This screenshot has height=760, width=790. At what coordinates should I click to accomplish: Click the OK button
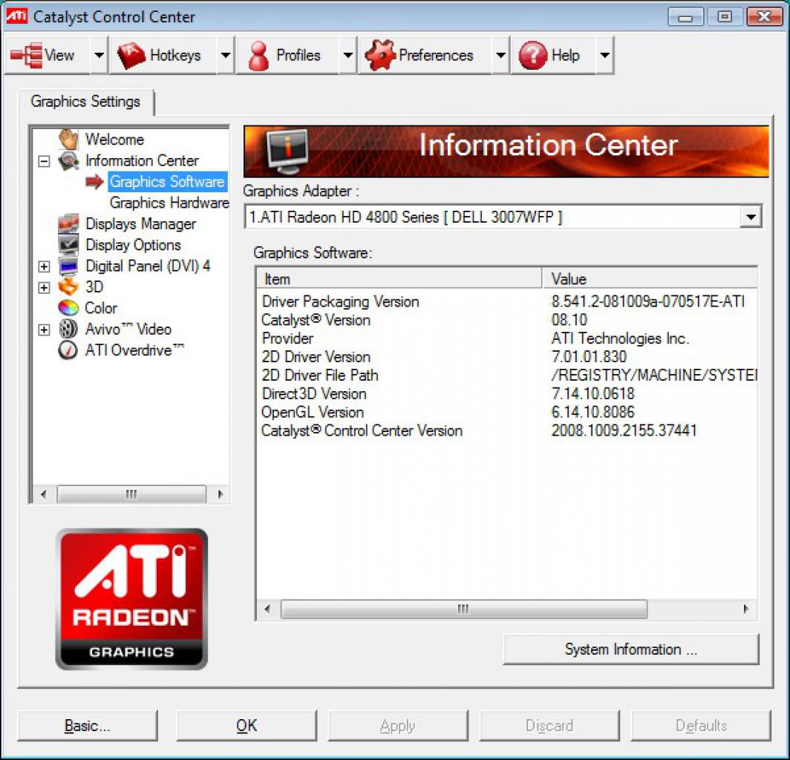[x=247, y=726]
